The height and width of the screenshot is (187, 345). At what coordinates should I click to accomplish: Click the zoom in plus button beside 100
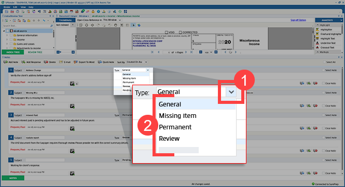[216, 52]
